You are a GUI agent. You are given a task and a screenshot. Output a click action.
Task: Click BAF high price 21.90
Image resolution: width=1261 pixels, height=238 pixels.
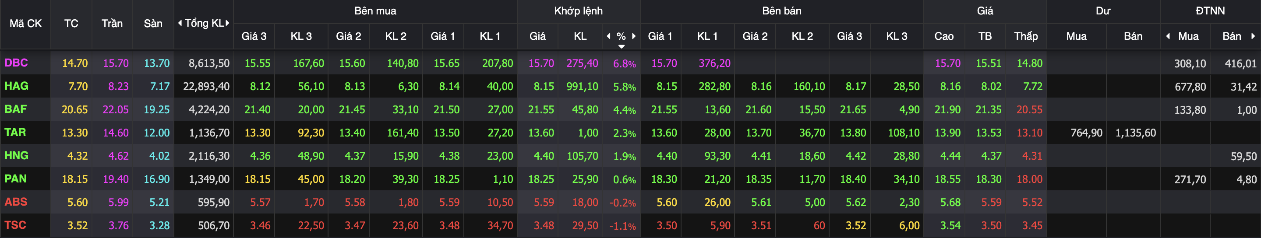point(947,109)
